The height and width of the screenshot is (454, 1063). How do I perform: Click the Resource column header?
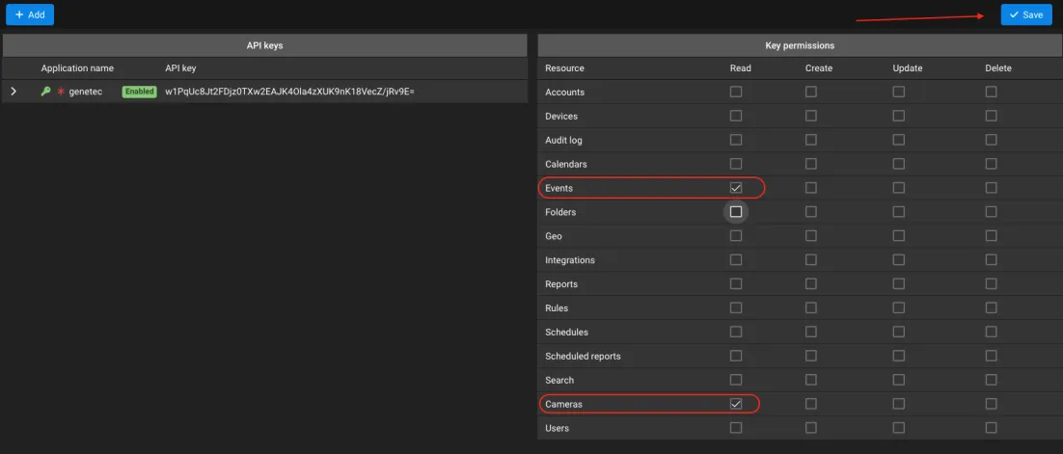(564, 68)
